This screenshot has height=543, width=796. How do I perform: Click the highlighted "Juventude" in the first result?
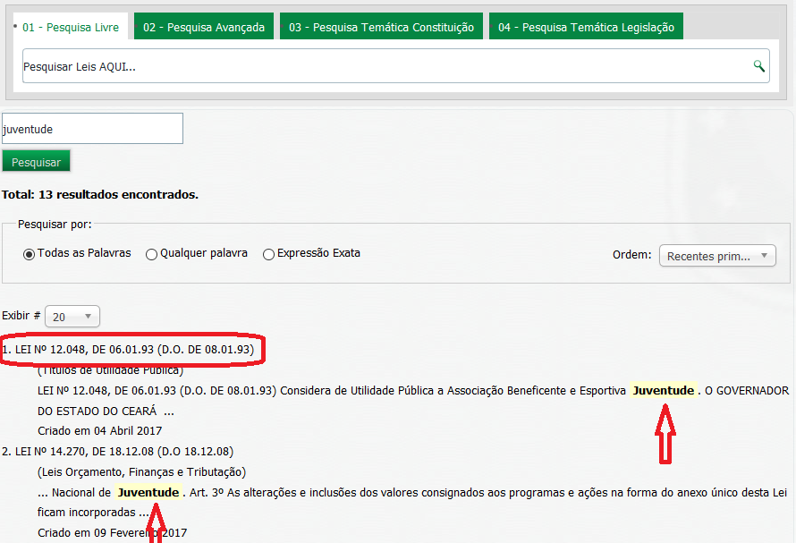coord(664,390)
